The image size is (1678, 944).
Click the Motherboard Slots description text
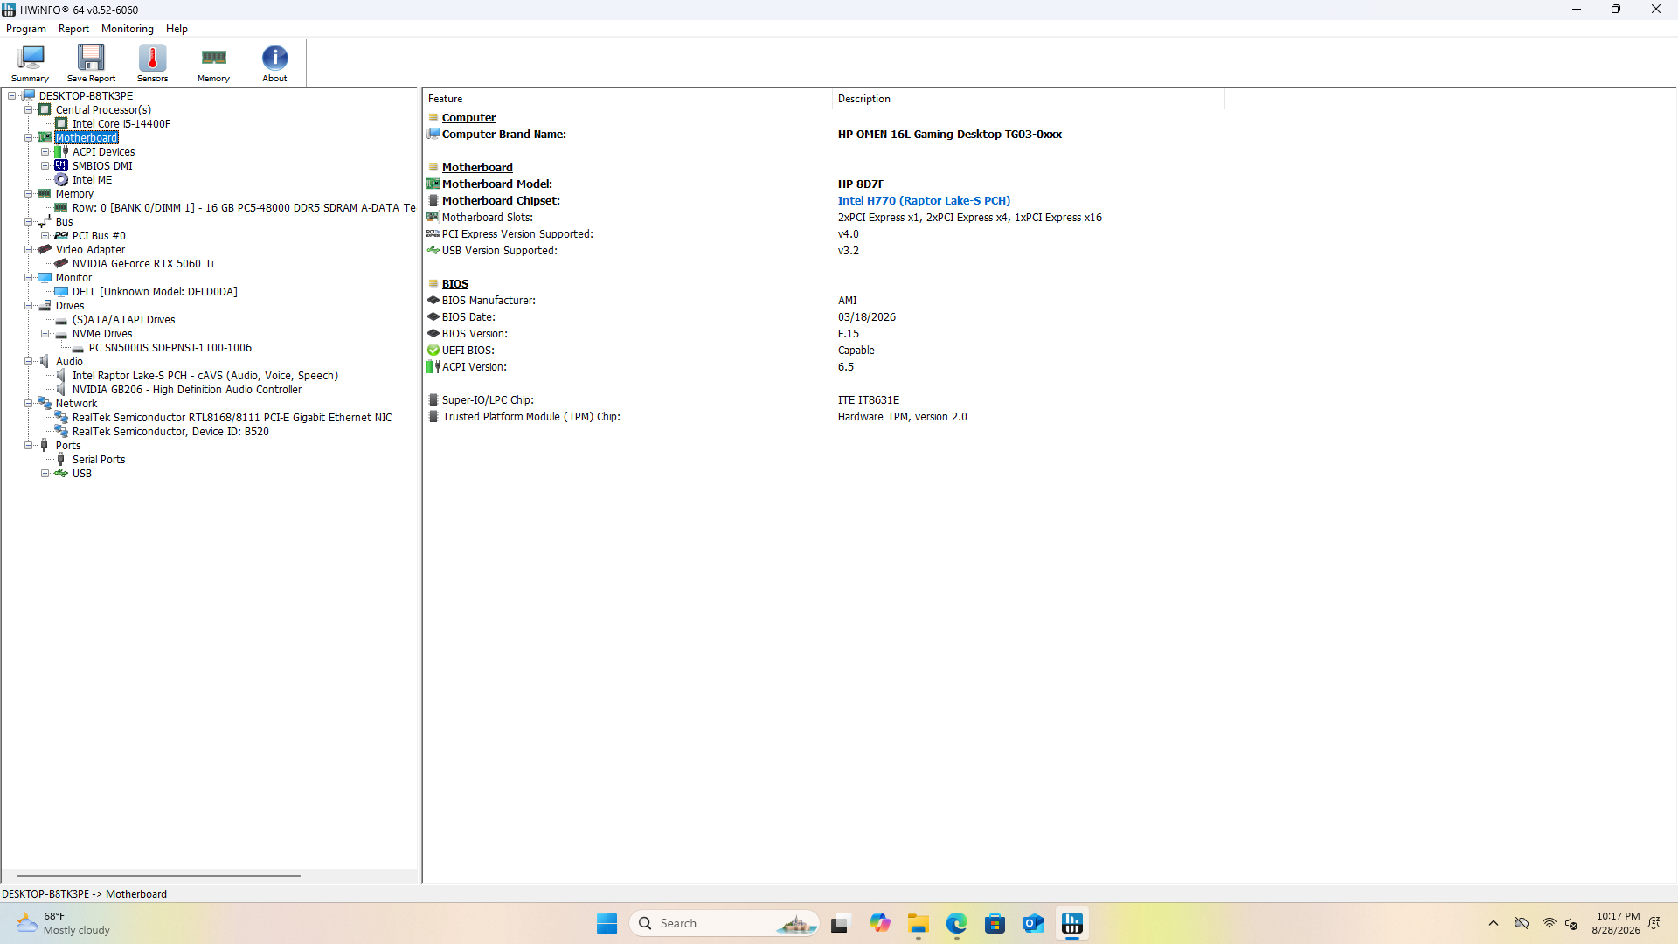pyautogui.click(x=970, y=218)
